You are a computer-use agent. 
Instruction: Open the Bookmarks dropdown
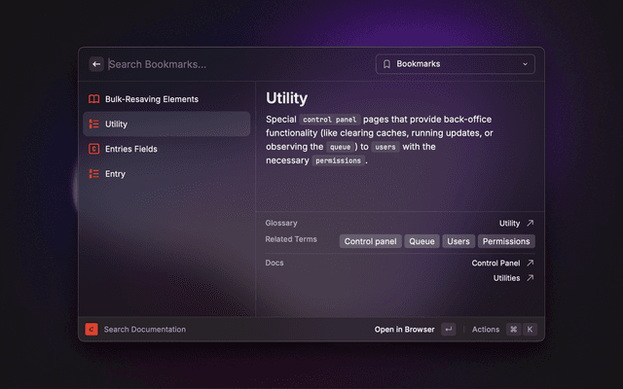tap(455, 64)
